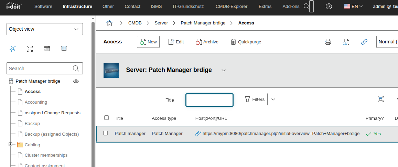Toggle the eye icon beside Patch Manager brdige

76,81
